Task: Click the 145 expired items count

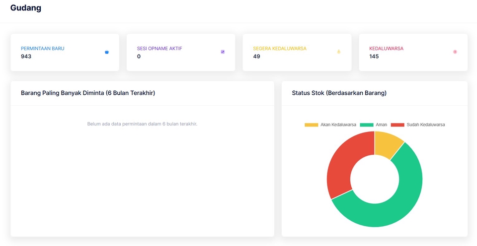Action: click(374, 57)
